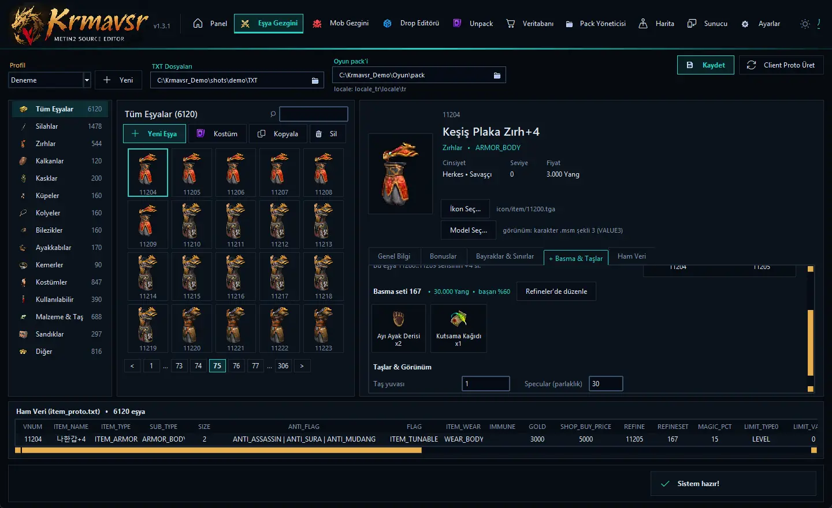The height and width of the screenshot is (508, 832).
Task: Browse Oyun pack'i folder icon
Action: coord(497,75)
